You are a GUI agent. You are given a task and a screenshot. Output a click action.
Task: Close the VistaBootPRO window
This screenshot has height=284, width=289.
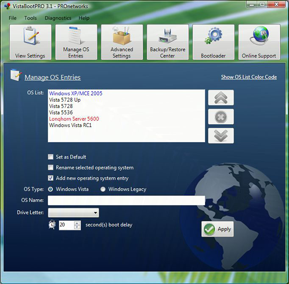pos(277,5)
